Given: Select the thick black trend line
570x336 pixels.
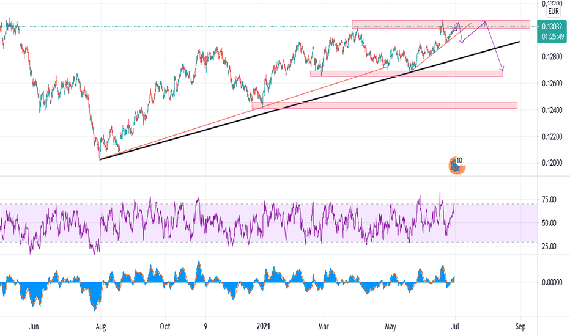Looking at the screenshot, I should (x=309, y=101).
